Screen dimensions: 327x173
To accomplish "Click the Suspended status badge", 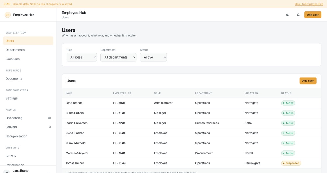I will [x=291, y=163].
